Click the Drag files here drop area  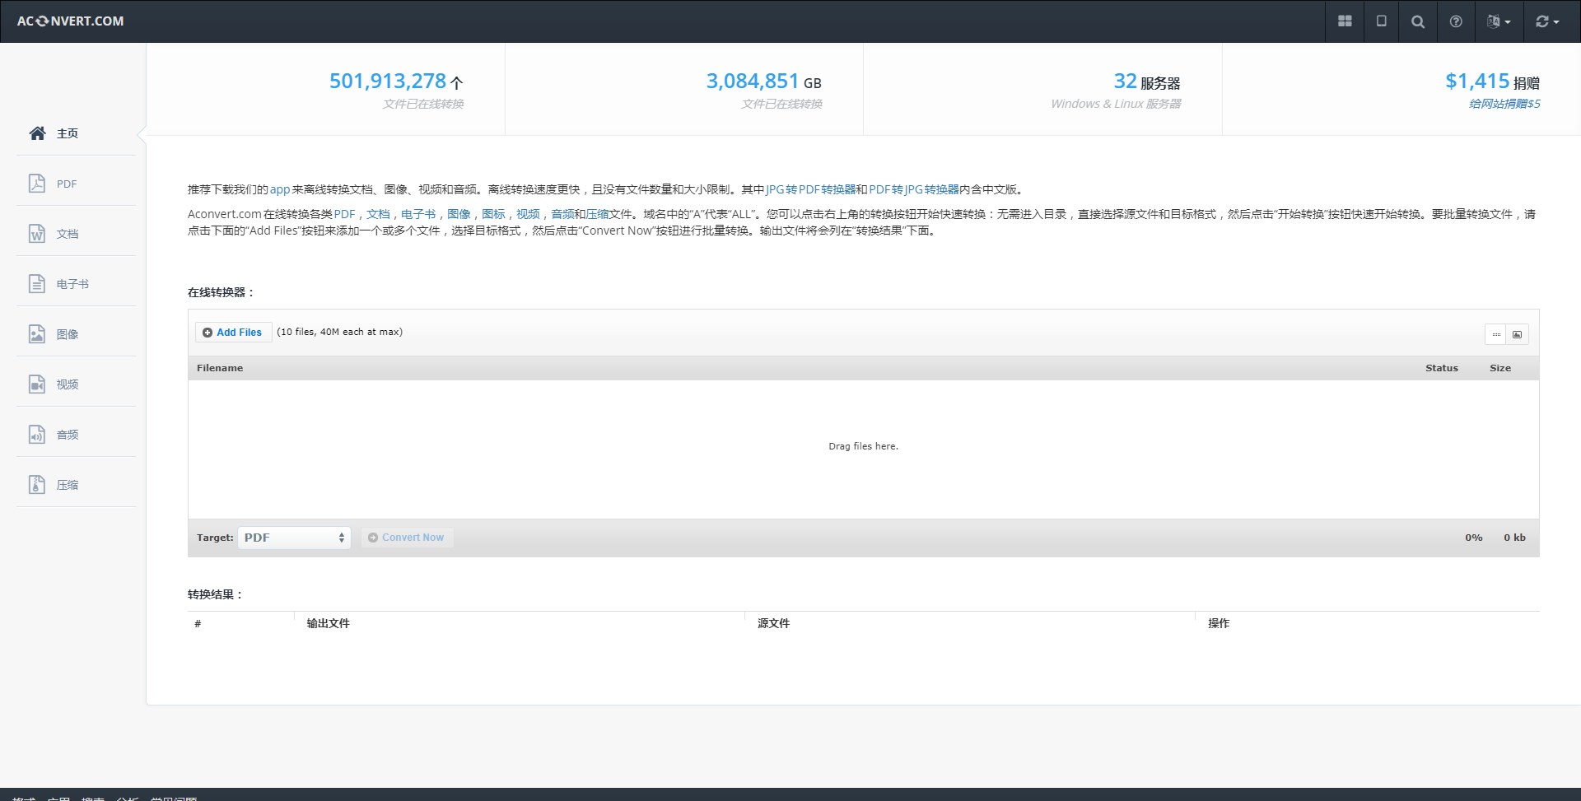click(863, 446)
